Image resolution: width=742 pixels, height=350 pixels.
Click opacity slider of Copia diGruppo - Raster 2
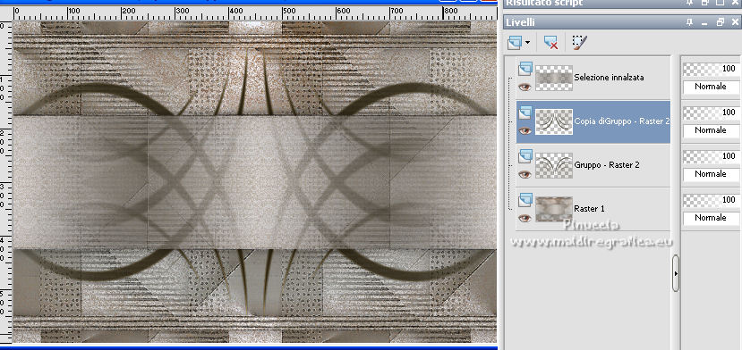tap(711, 112)
